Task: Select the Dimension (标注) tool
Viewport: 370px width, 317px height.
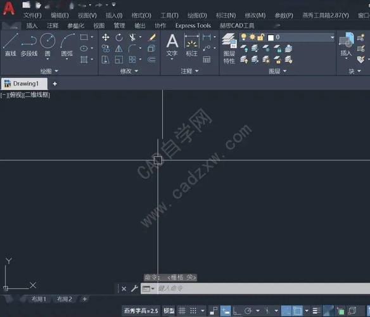Action: coord(191,46)
